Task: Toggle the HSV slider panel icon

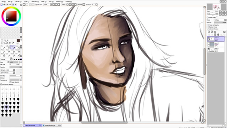Action: tap(7, 5)
